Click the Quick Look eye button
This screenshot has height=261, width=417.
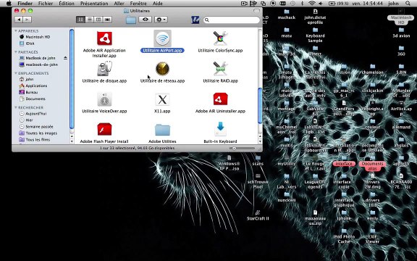146,20
